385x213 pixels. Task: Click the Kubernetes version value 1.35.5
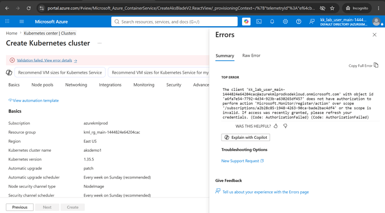[x=89, y=159]
